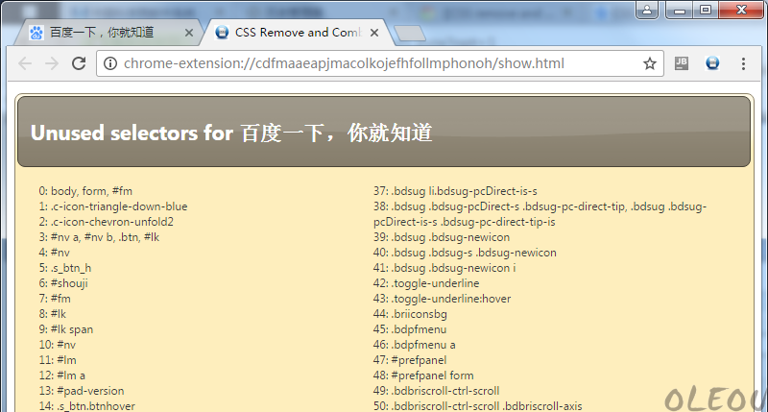Select row 1: .c-icon-triangle-down-blue

click(113, 206)
